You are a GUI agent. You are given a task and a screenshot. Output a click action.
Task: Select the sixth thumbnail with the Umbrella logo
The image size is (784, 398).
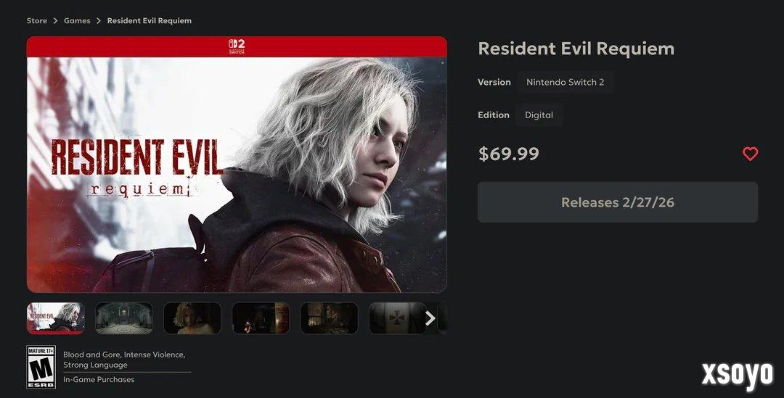[x=398, y=318]
